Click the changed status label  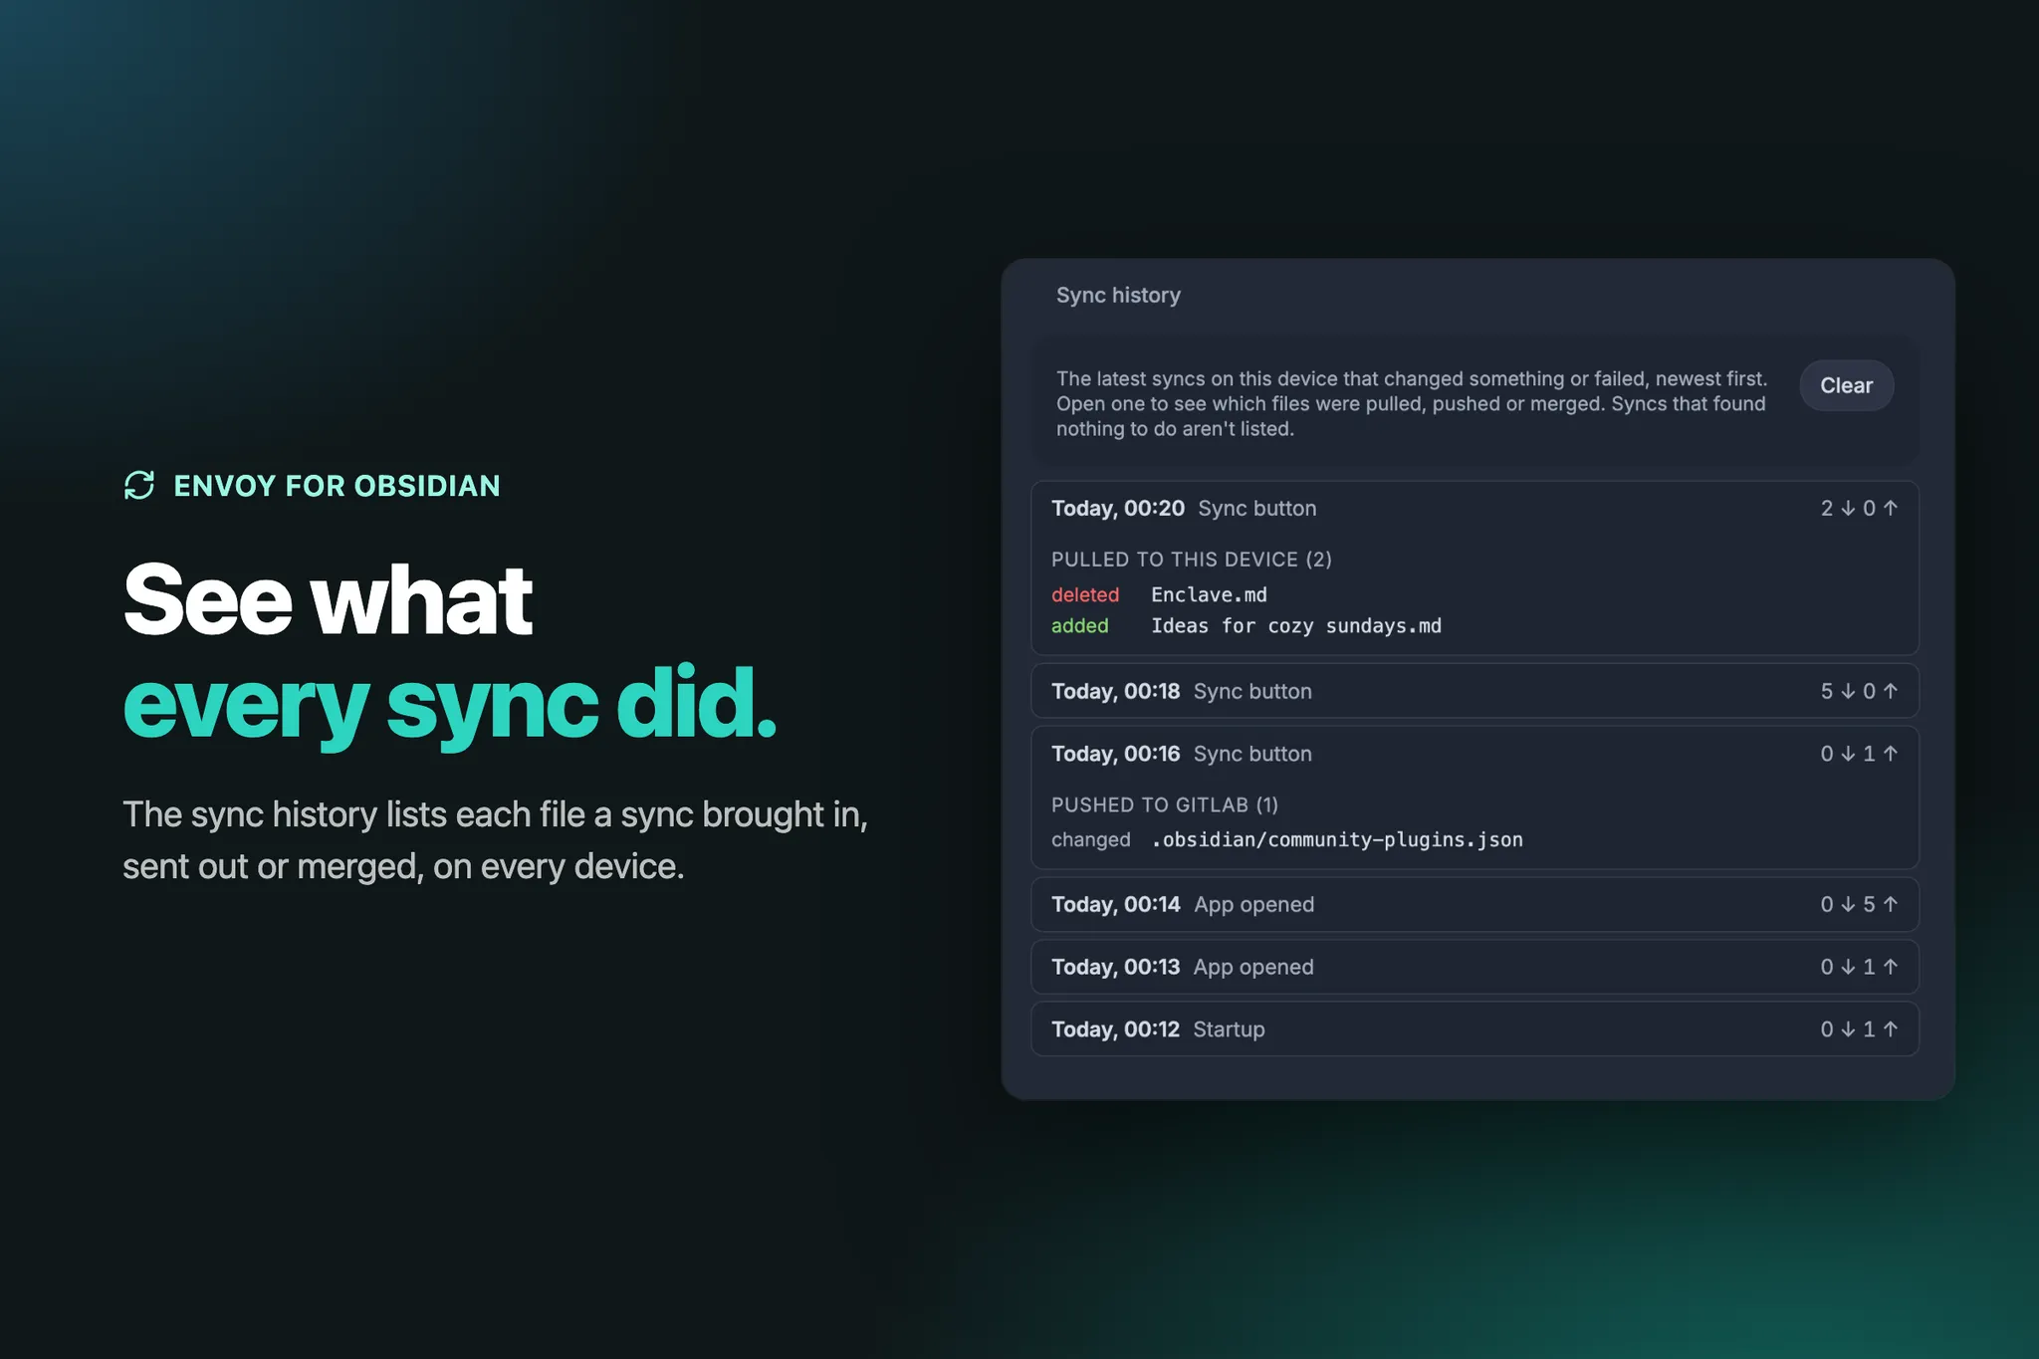point(1091,839)
